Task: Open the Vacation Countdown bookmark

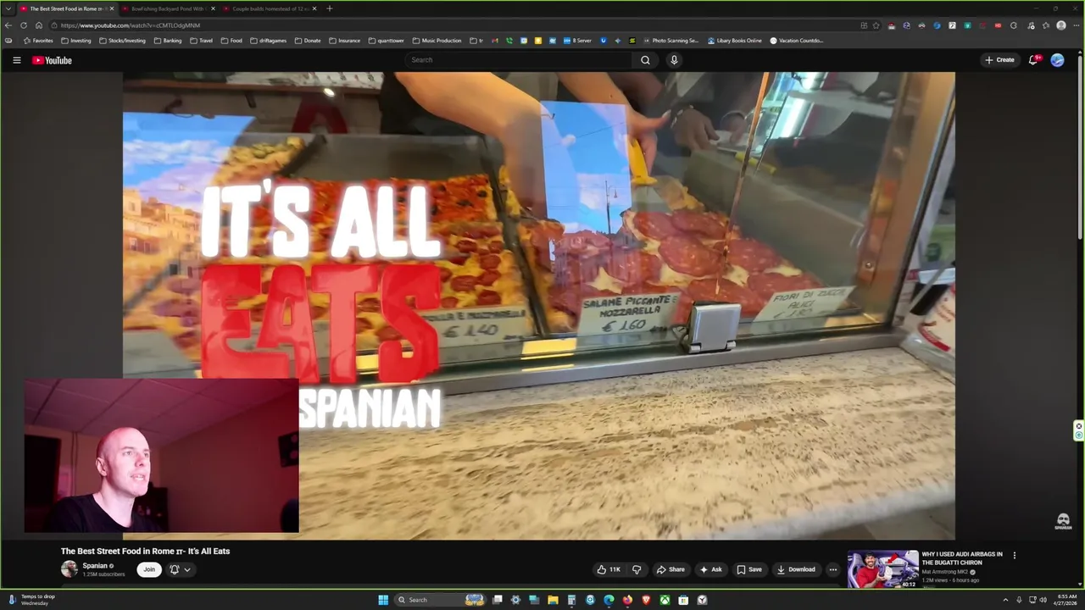Action: 797,41
